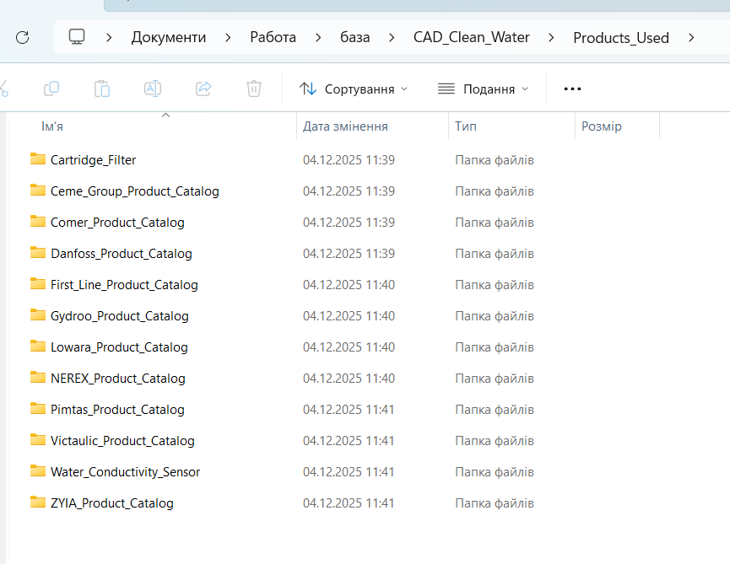Expand chevron after Products_Used breadcrumb
The height and width of the screenshot is (575, 730).
pyautogui.click(x=691, y=37)
